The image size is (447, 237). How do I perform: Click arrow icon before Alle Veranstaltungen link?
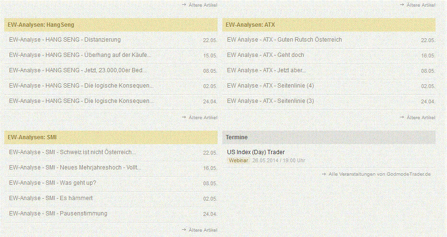click(324, 174)
